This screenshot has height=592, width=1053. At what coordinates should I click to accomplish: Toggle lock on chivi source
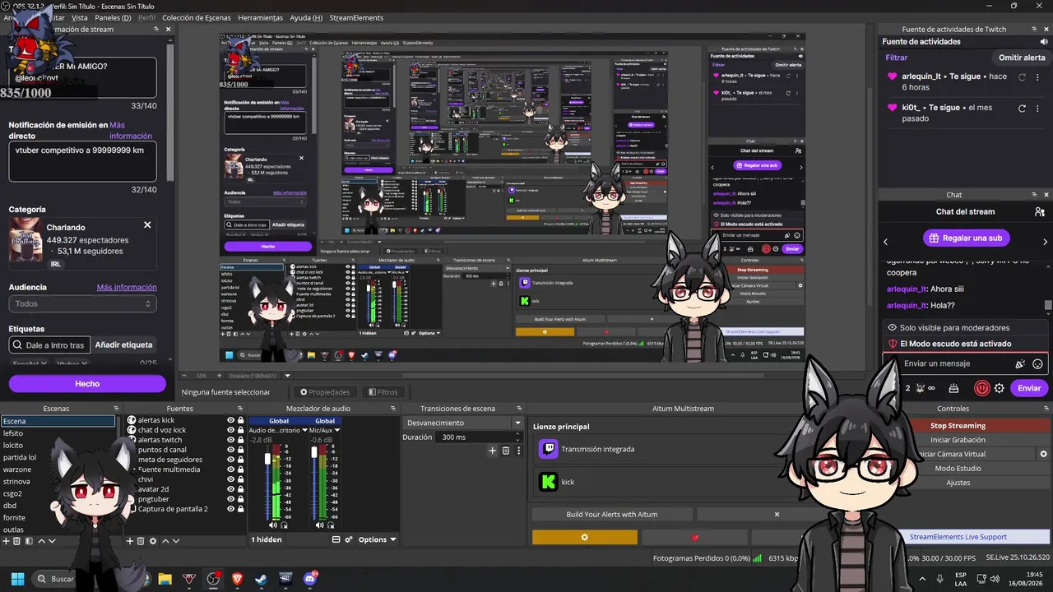240,479
